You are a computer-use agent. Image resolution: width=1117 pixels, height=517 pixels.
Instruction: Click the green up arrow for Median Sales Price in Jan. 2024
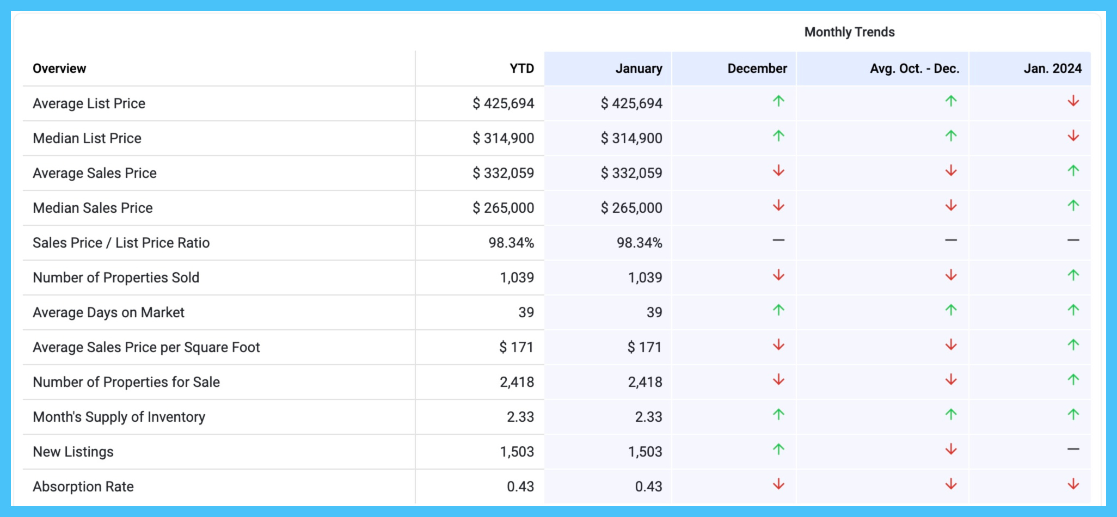coord(1073,206)
